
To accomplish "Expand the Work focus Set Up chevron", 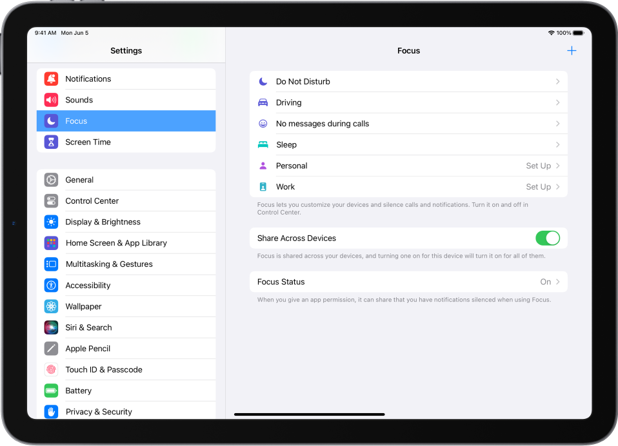I will pos(559,186).
